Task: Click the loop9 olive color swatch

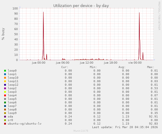Action: click(5, 113)
